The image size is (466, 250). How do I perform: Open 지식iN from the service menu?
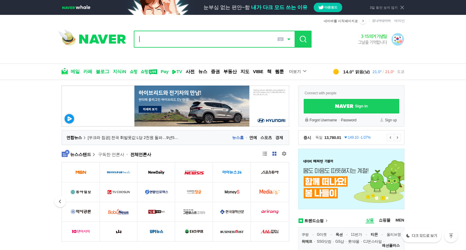tap(120, 72)
